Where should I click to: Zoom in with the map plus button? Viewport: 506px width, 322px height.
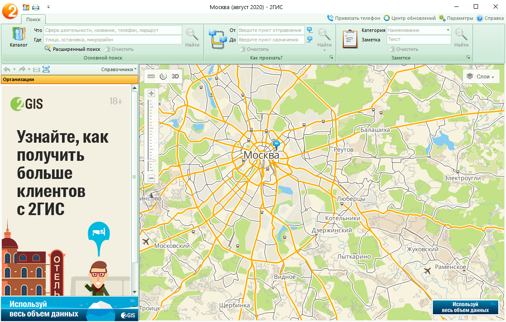(x=151, y=94)
